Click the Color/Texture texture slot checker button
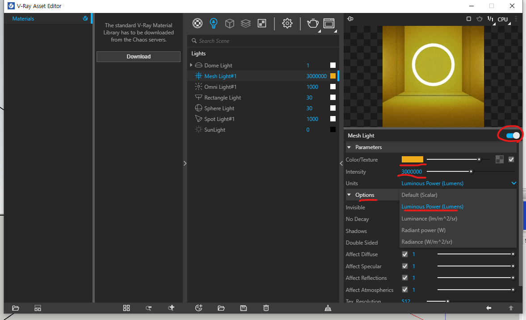Viewport: 526px width, 320px height. tap(500, 159)
